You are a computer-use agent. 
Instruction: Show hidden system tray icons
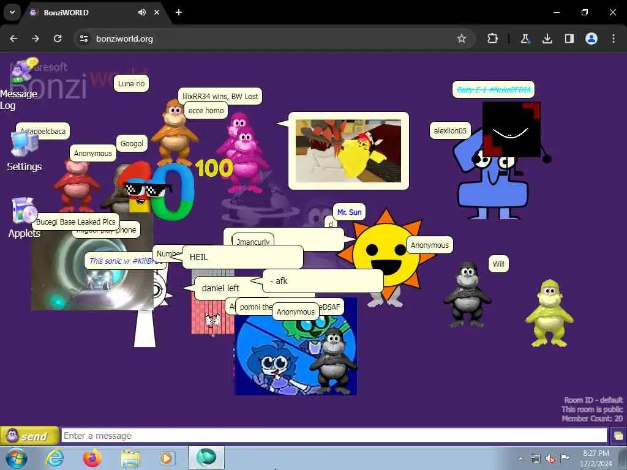[x=520, y=458]
